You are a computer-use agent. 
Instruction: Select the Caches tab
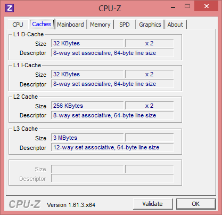click(42, 24)
